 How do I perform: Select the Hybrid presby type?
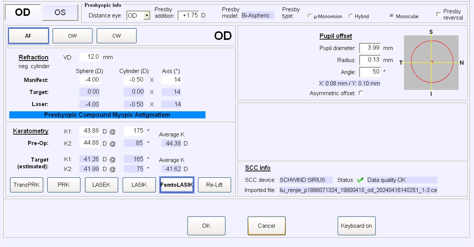[x=351, y=16]
